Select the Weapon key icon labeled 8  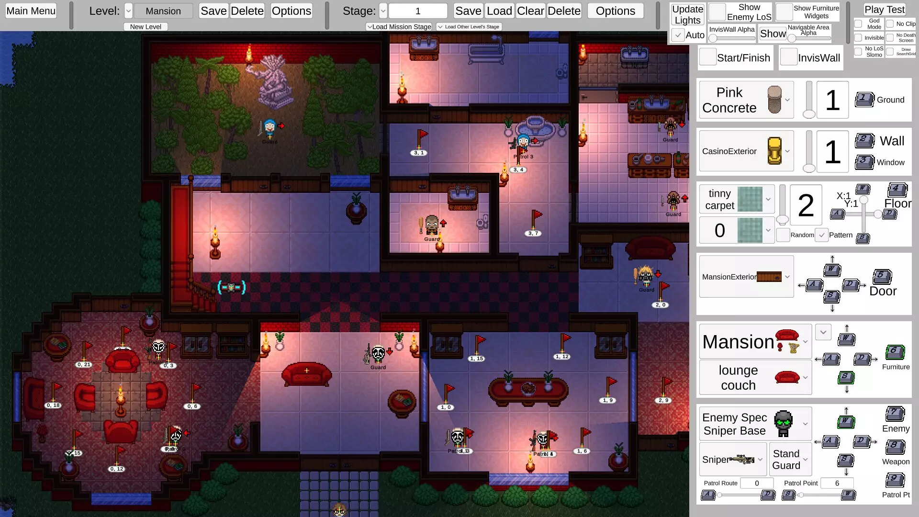point(895,447)
